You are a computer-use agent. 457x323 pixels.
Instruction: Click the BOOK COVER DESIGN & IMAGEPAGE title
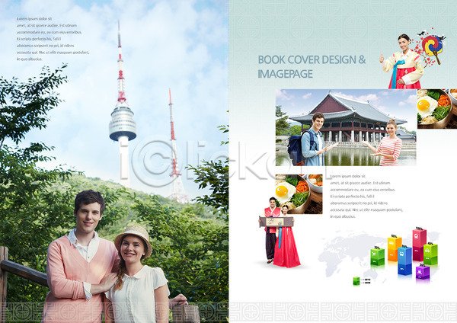coord(312,66)
